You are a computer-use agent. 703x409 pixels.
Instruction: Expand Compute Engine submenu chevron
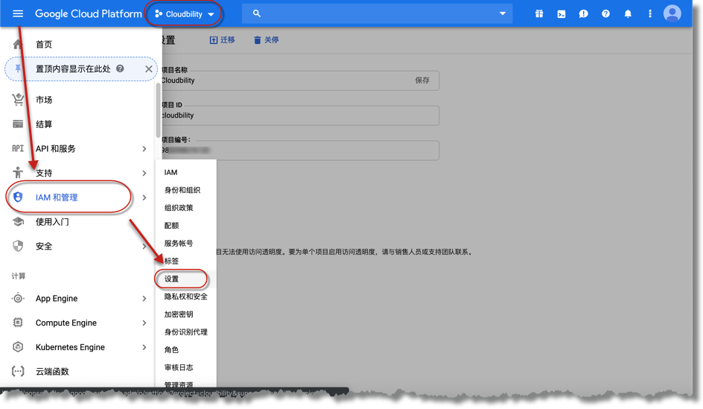(144, 323)
